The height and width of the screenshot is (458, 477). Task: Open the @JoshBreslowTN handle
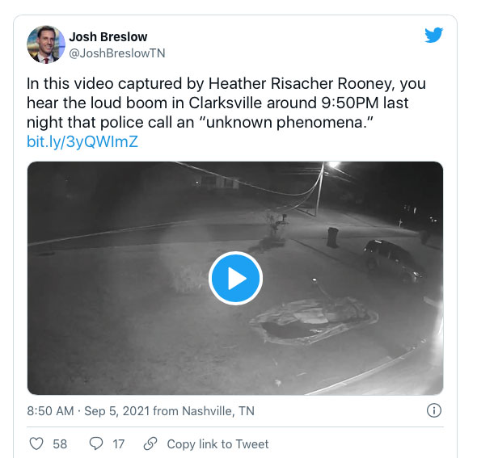click(117, 53)
